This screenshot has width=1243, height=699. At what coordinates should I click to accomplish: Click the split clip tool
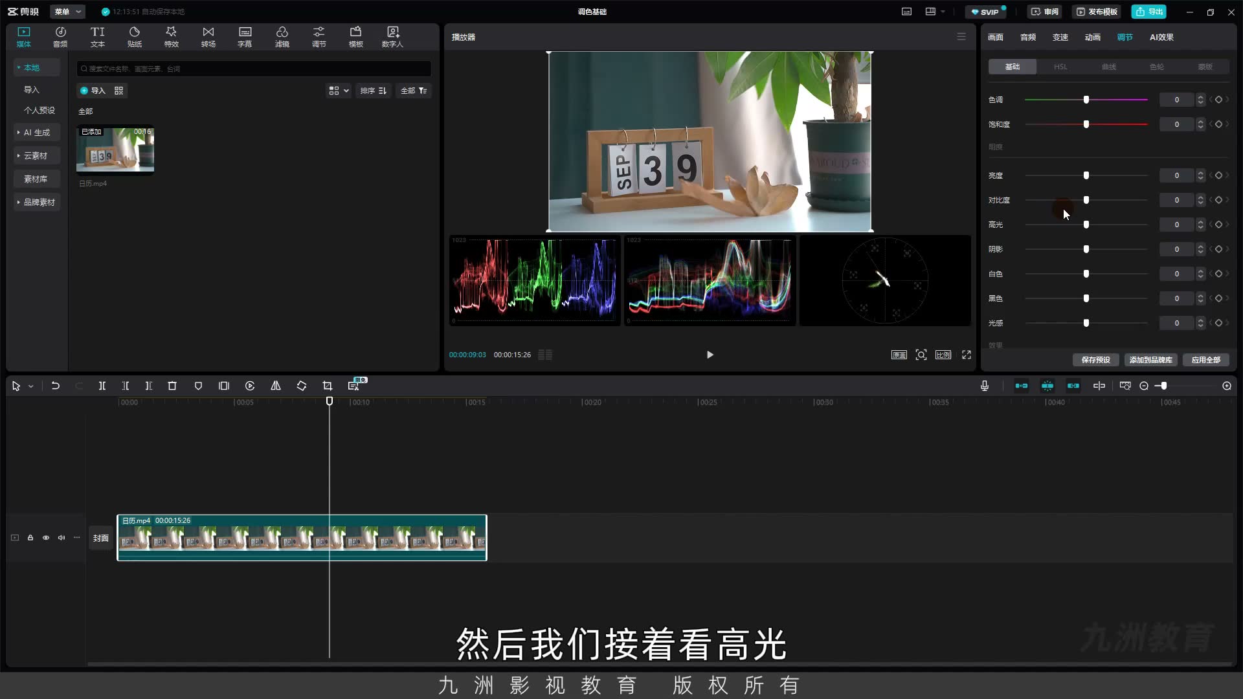point(102,386)
